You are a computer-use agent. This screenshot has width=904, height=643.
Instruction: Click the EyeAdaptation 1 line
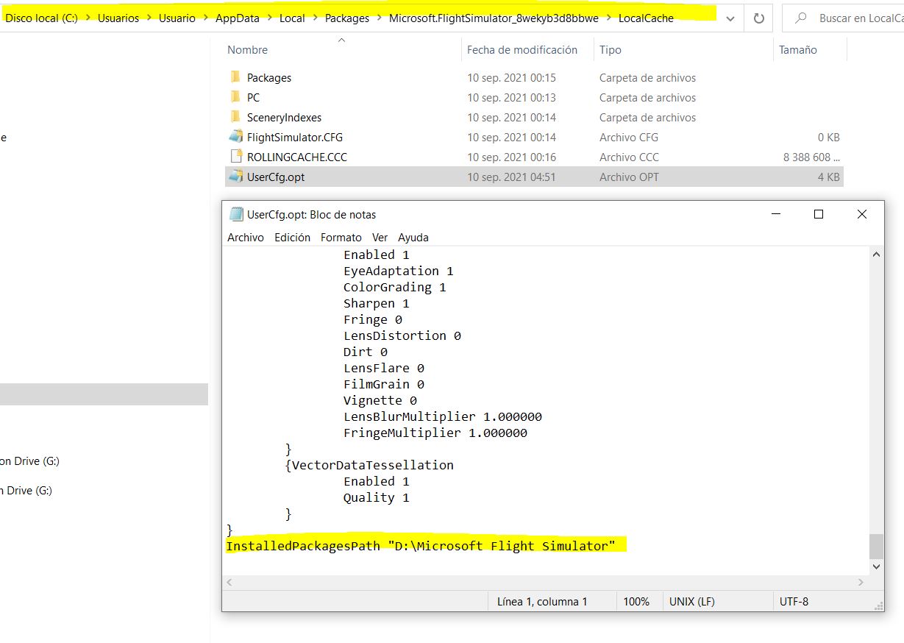click(399, 271)
